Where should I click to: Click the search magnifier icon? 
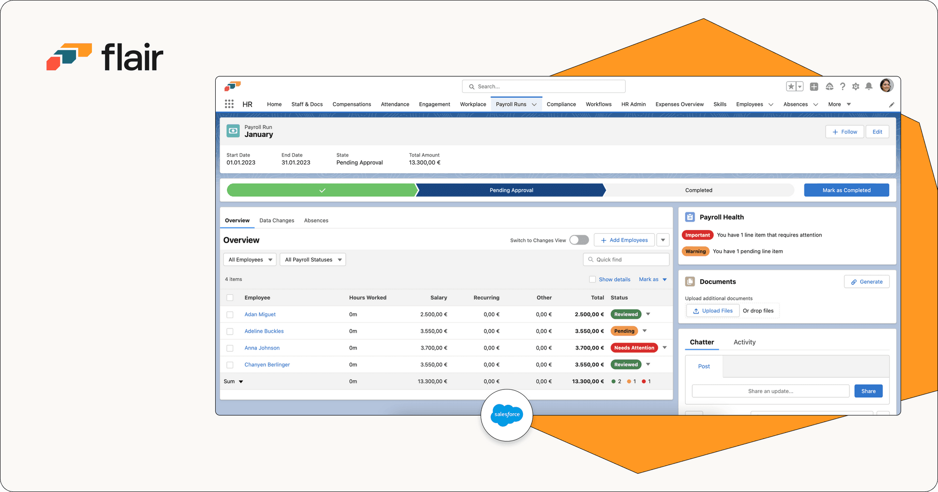[x=472, y=87]
